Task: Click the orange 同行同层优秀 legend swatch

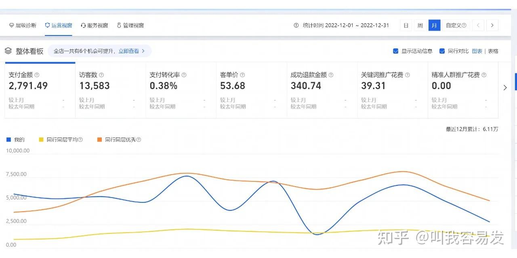Action: tap(99, 140)
